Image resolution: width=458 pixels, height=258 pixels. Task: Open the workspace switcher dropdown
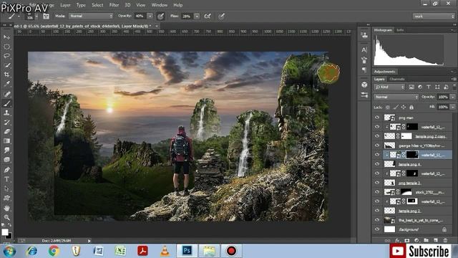click(434, 16)
